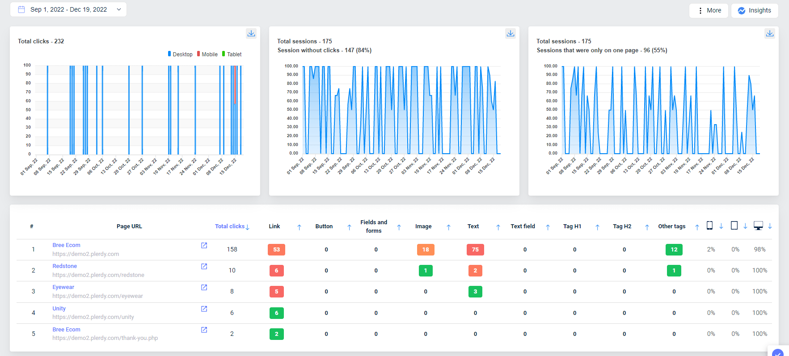Click the 75 text clicks badge

(475, 250)
